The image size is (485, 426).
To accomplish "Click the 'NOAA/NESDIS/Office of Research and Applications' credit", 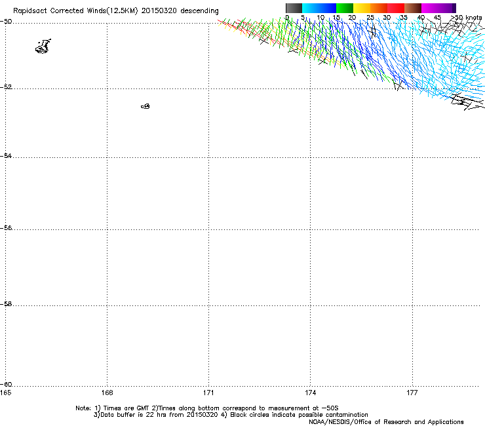I will coord(386,421).
